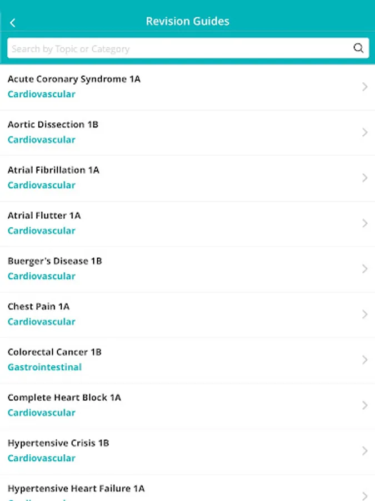Tap the chevron beside Hypertensive Crisis 1B
Viewport: 375px width, 501px height.
[365, 451]
